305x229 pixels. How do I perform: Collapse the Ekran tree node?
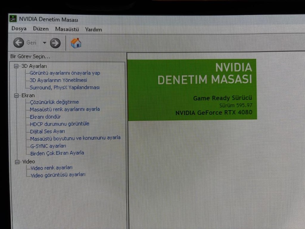(17, 96)
